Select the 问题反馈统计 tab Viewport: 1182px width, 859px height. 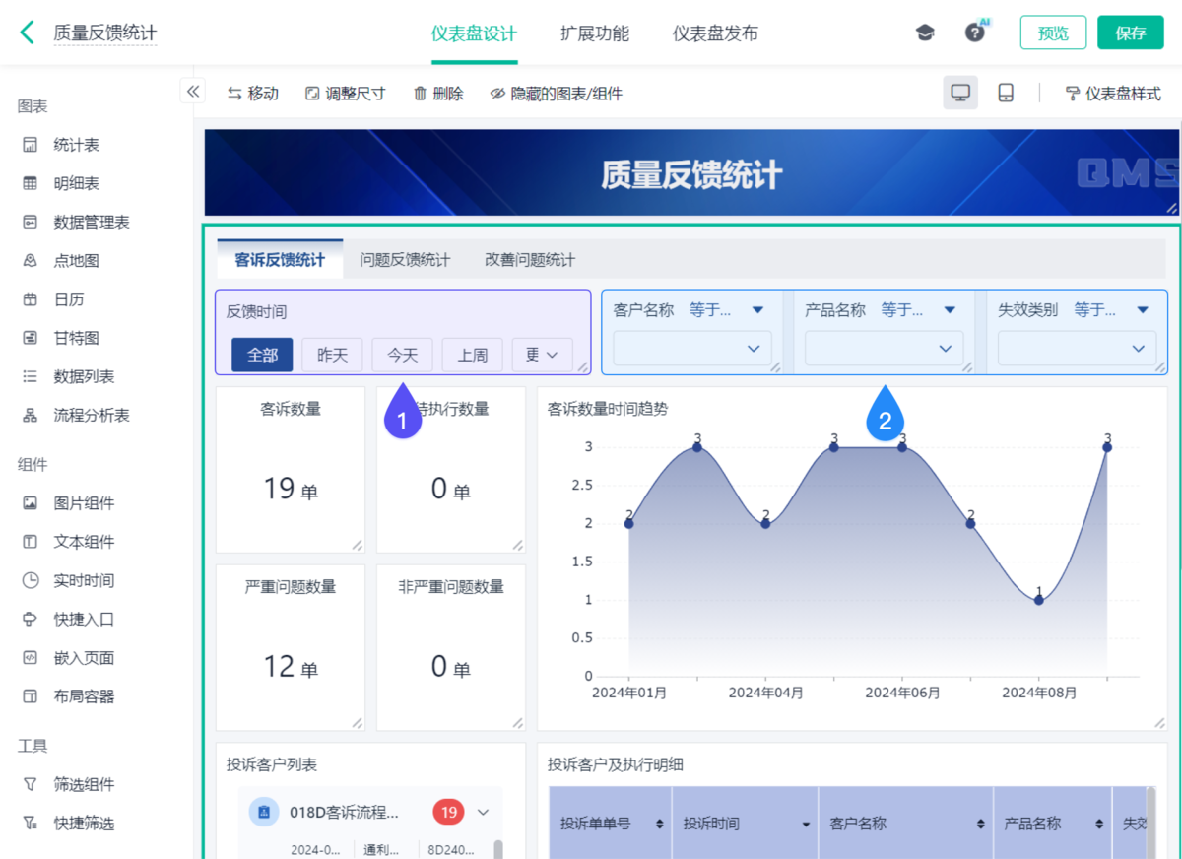405,260
